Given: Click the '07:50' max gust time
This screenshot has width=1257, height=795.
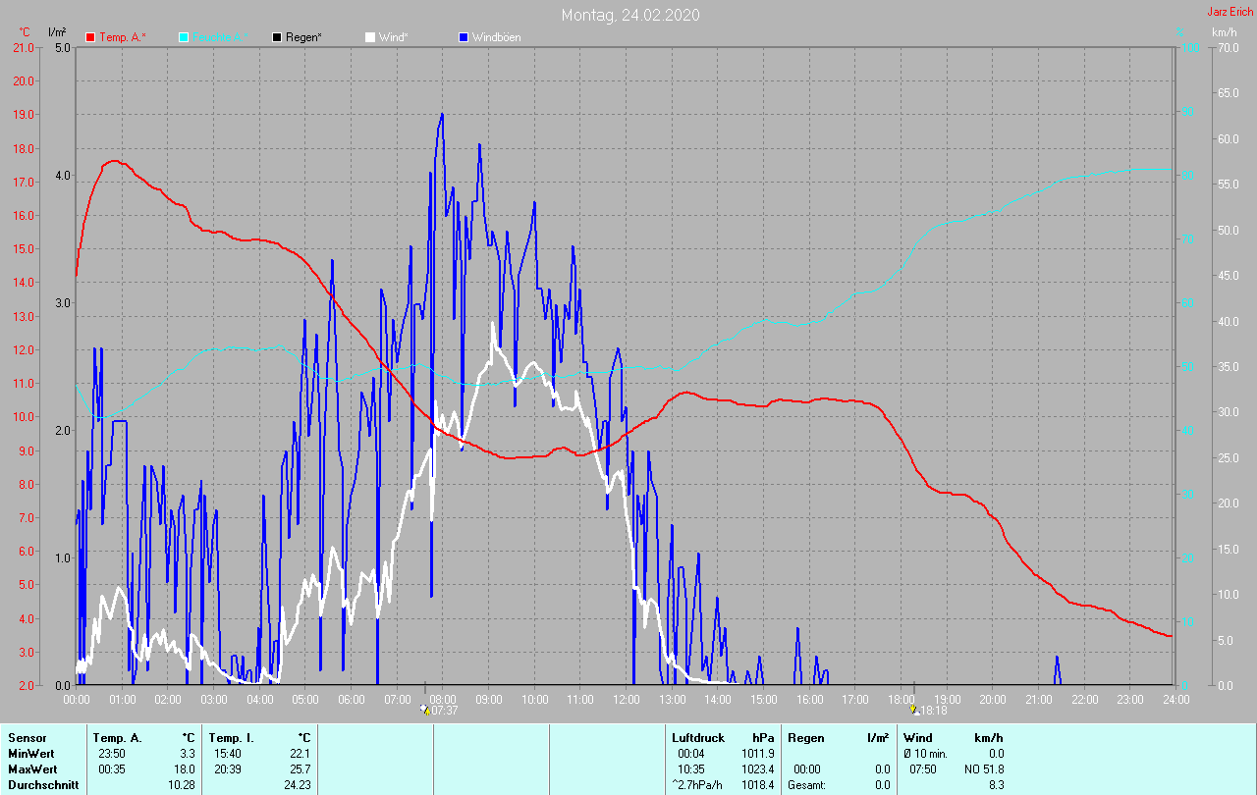Looking at the screenshot, I should (923, 769).
